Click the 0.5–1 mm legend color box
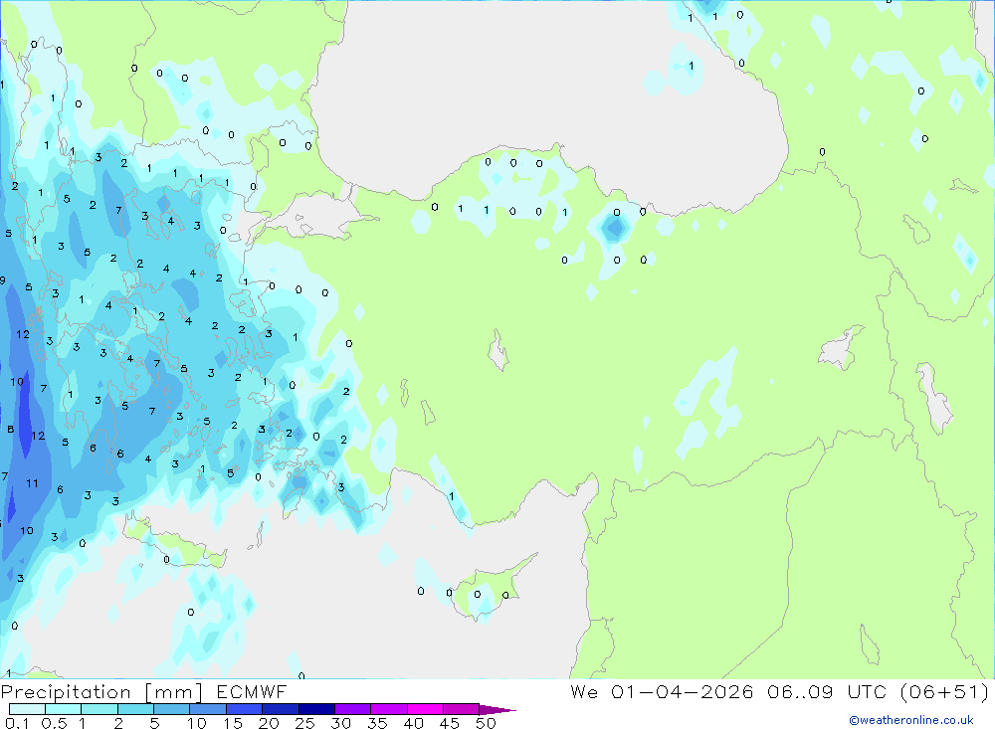Screen dimensions: 995x729 coord(63,709)
